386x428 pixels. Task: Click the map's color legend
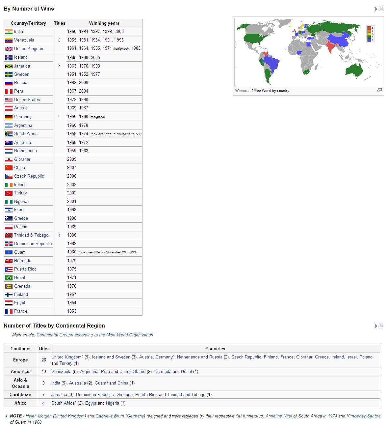371,34
